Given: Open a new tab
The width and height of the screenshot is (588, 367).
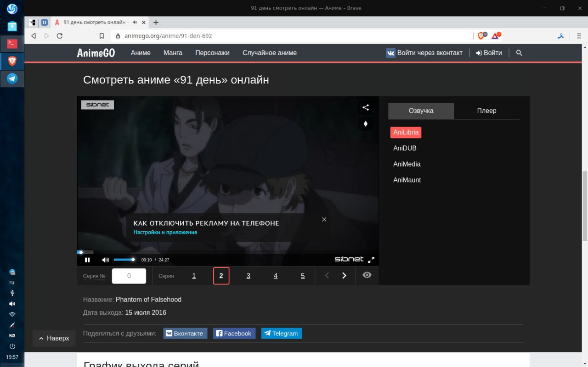Looking at the screenshot, I should (156, 22).
